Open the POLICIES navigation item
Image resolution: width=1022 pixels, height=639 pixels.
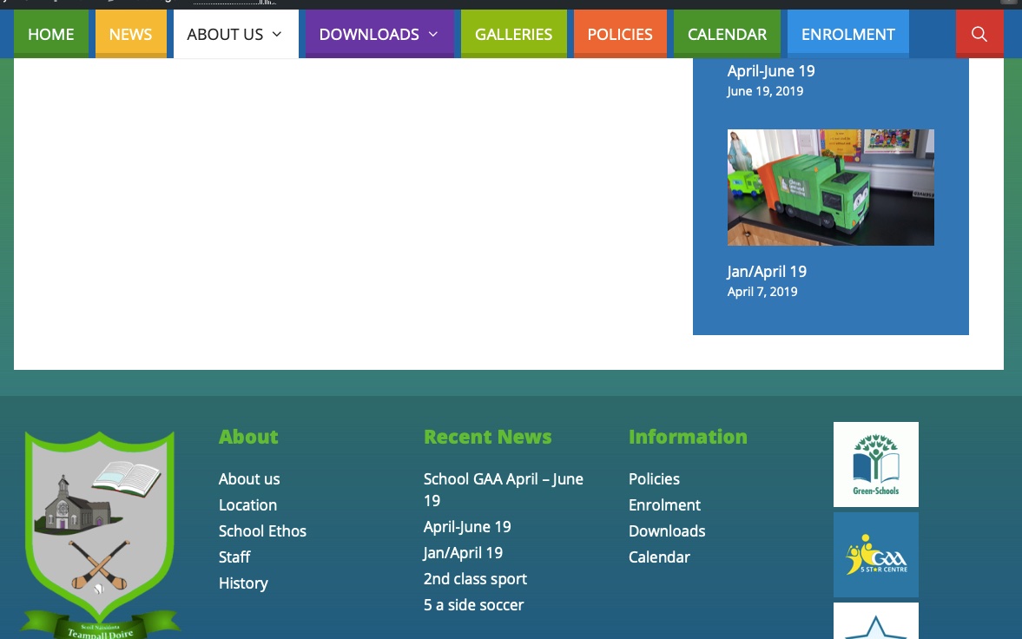tap(619, 34)
